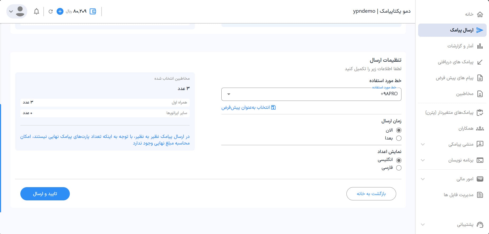Click انتخاب به‌عنوان پیش‌فرض link

[248, 107]
